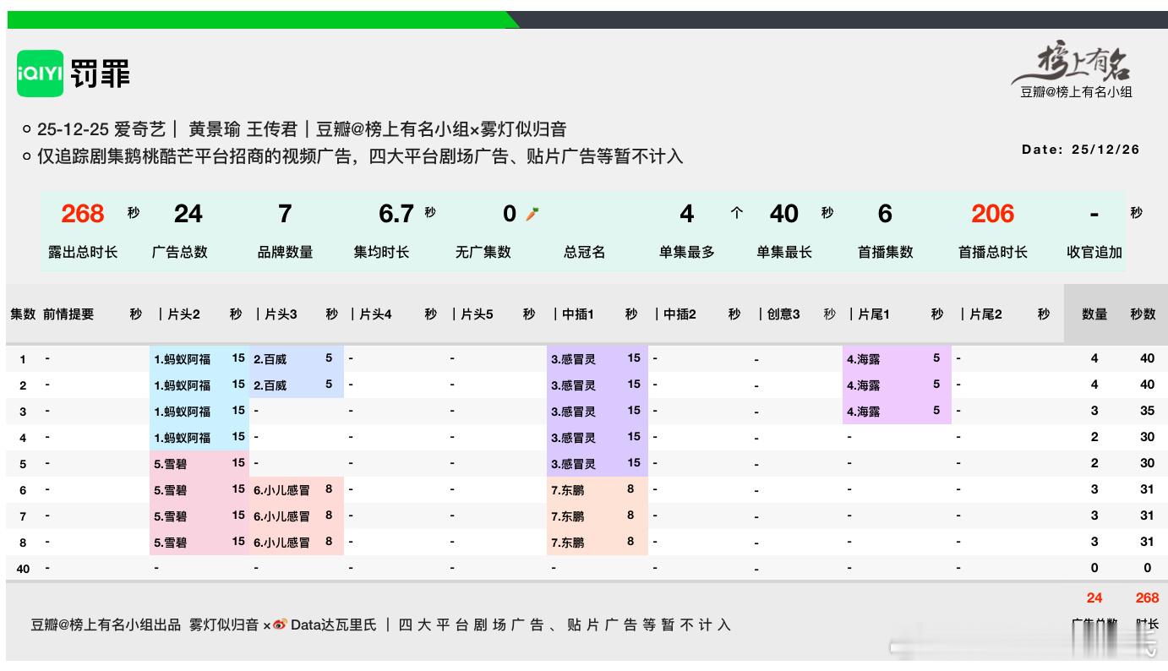Click the 片头3 column header
Screen dimensions: 1168x671
point(281,314)
